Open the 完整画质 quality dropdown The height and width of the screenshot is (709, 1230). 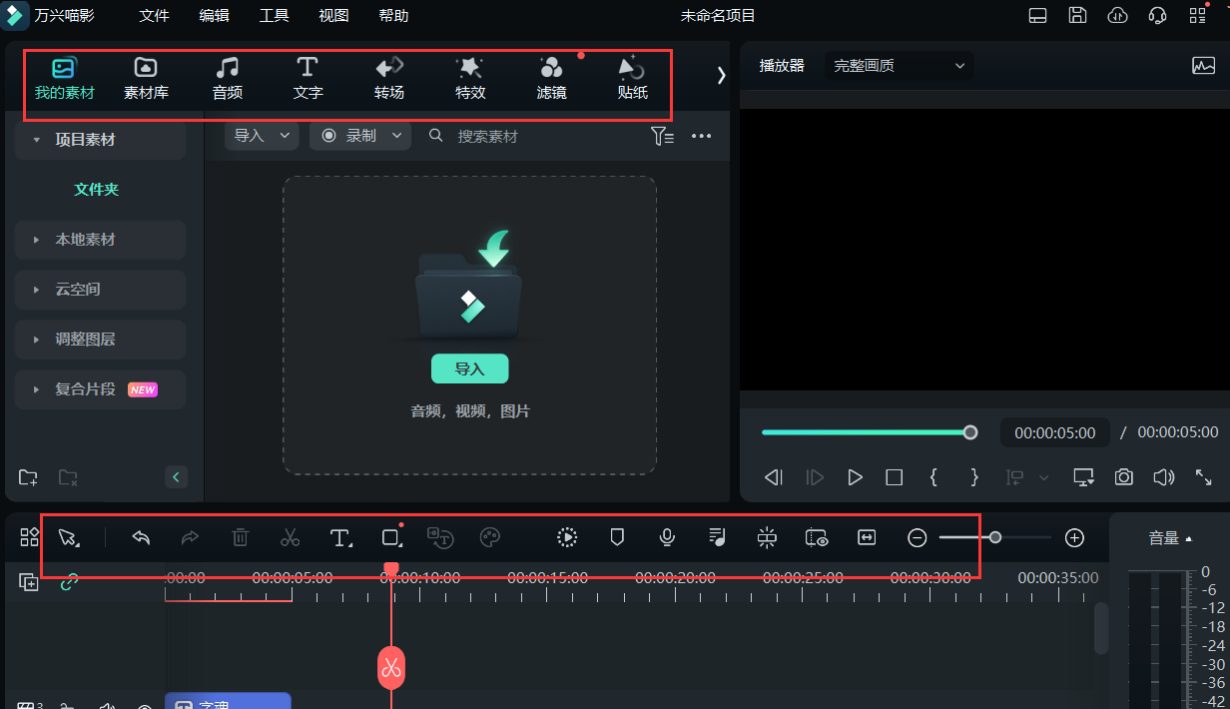tap(897, 65)
